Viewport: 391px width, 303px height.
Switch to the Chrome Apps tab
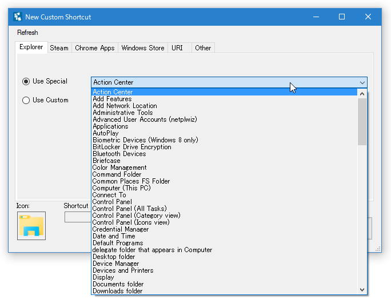pos(95,48)
